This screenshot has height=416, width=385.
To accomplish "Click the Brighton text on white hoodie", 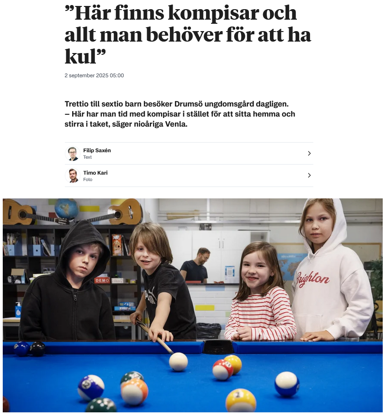I will pyautogui.click(x=313, y=279).
